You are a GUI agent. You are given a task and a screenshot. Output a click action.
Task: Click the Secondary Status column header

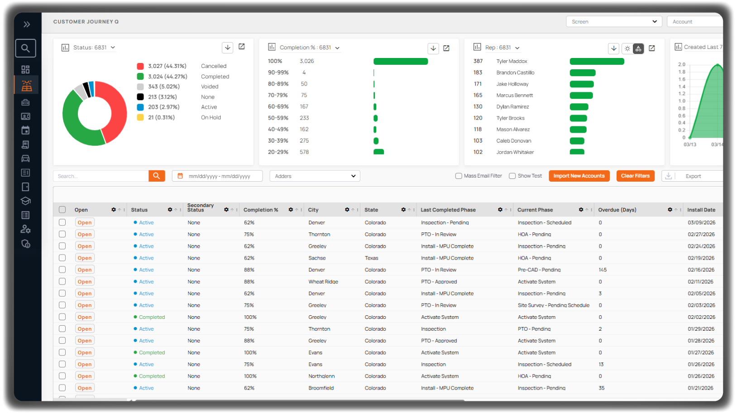(x=201, y=207)
